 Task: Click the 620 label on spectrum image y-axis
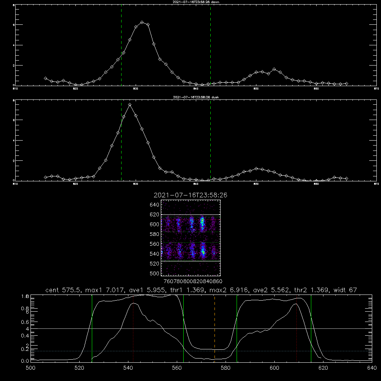click(x=155, y=215)
